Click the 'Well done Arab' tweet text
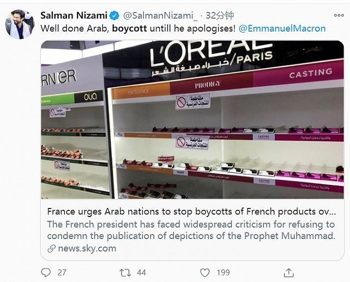 pos(75,28)
